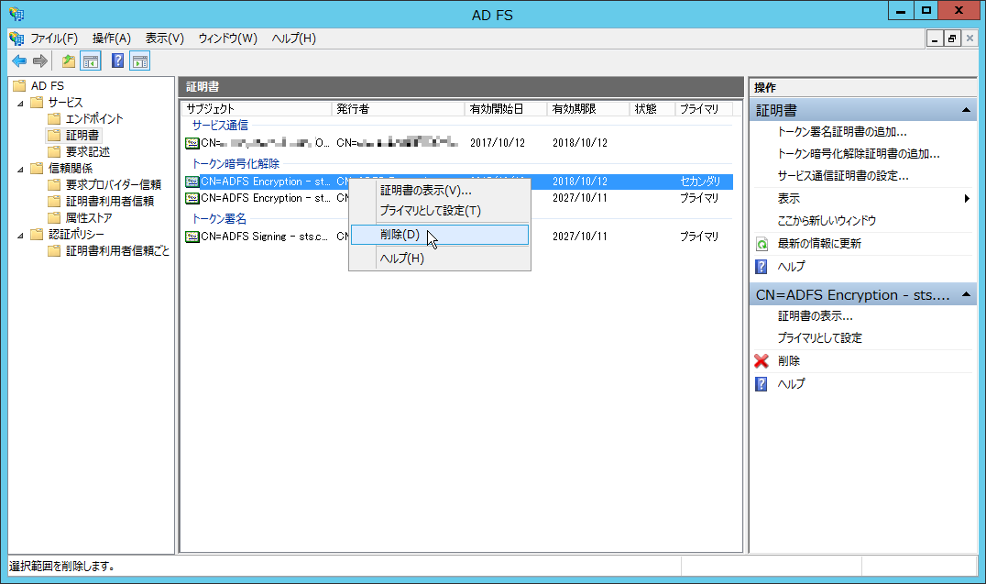This screenshot has width=986, height=584.
Task: Expand the 表示 submenu arrow in actions
Action: coord(967,198)
